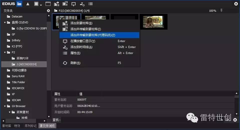Viewport: 240px width, 130px height.
Task: Click the up-folder triangle icon
Action: [28, 4]
